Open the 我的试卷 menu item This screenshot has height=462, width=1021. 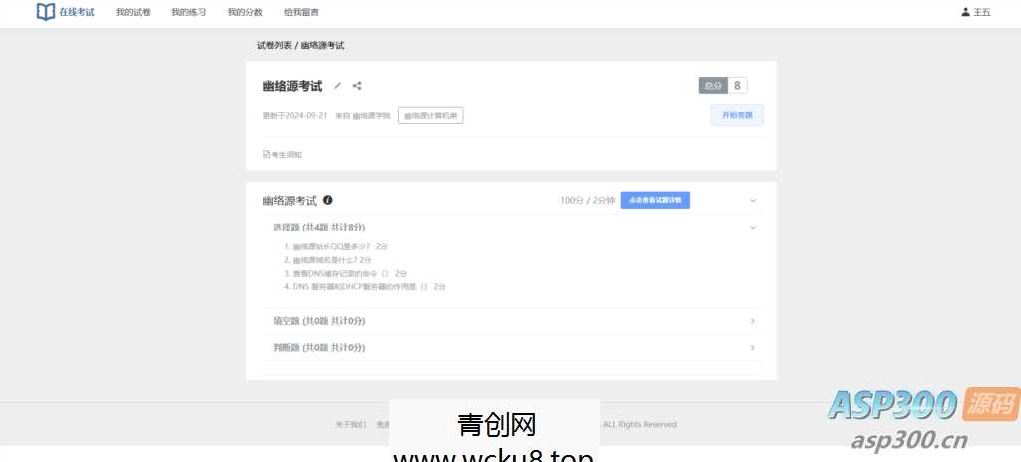(x=133, y=12)
